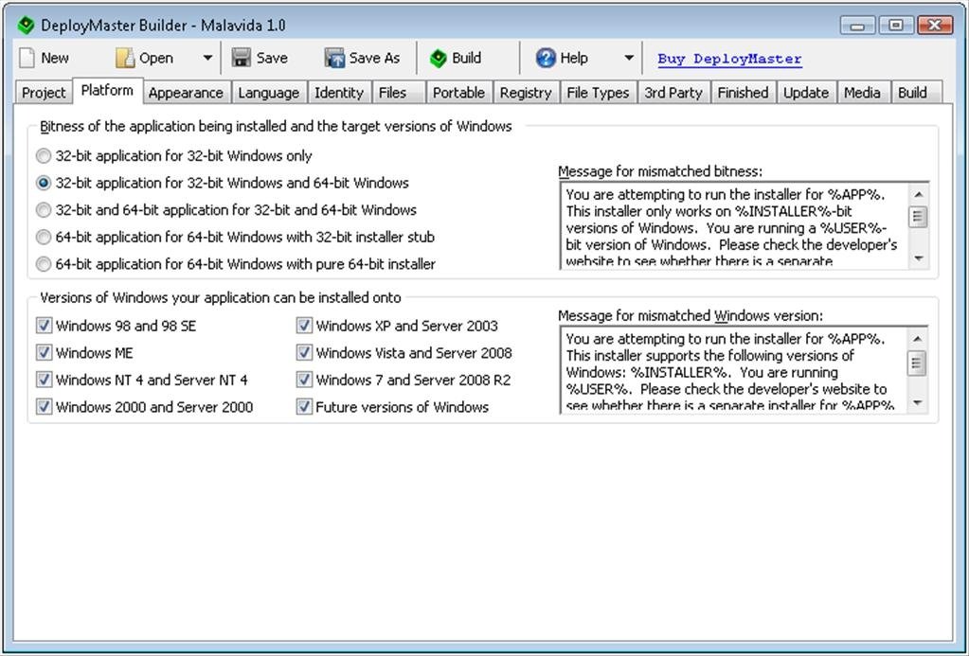Toggle Windows 2000 and Server 2000
Viewport: 969px width, 656px height.
pyautogui.click(x=44, y=407)
